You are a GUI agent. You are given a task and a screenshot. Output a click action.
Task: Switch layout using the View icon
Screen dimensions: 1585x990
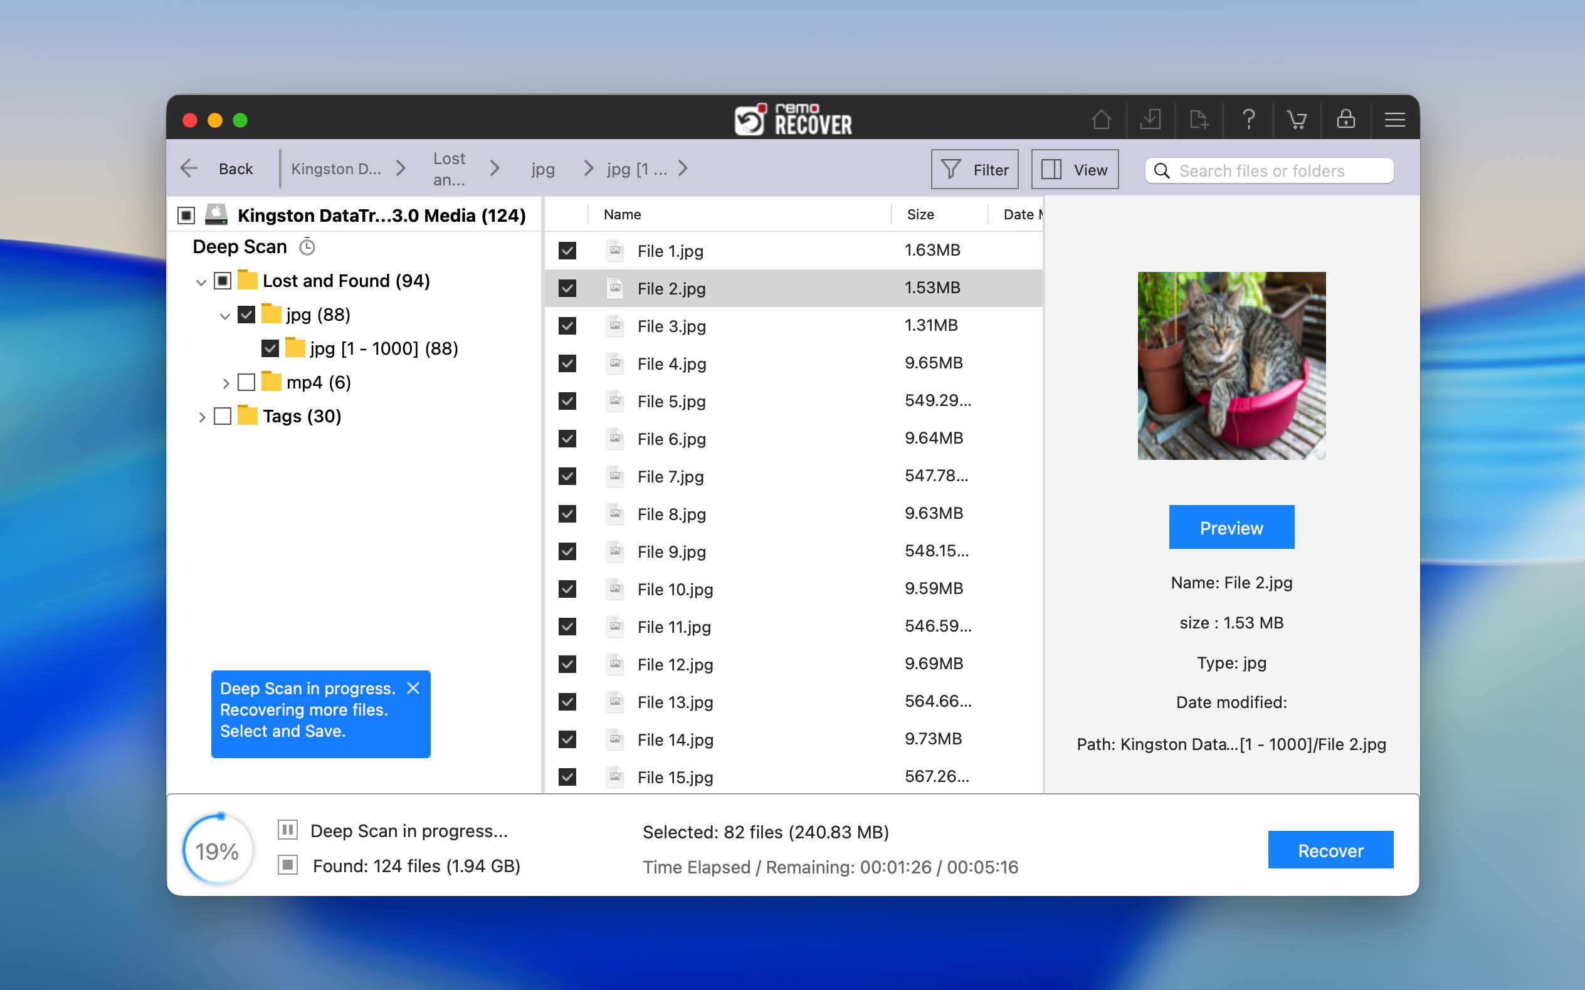1074,169
